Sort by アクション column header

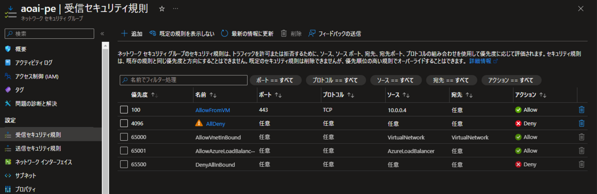pos(531,95)
